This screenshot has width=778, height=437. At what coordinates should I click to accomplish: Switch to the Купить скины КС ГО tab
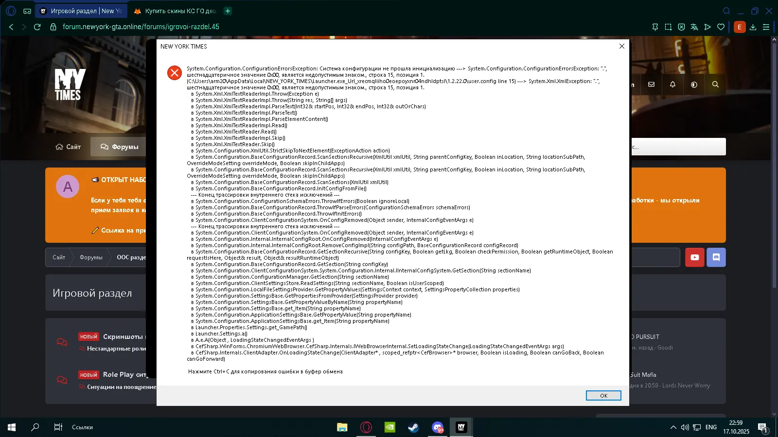pos(176,11)
